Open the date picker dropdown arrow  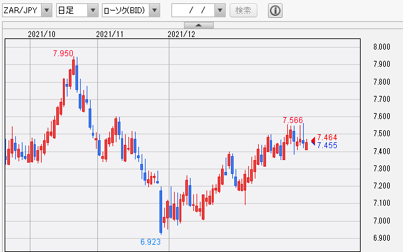[220, 11]
